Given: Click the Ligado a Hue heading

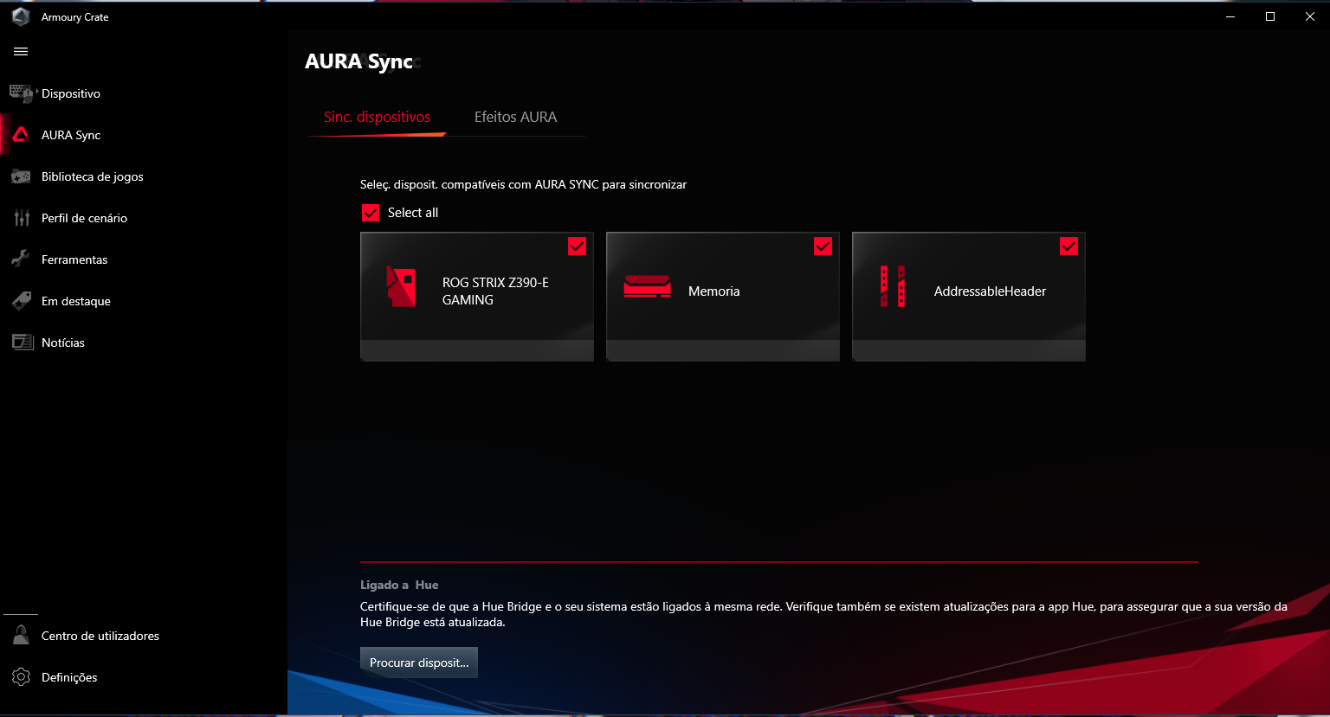Looking at the screenshot, I should (x=399, y=585).
